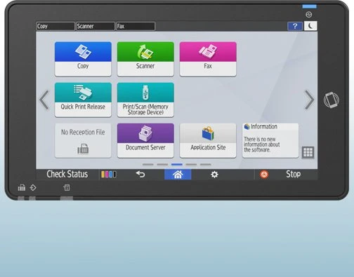
Task: Click the Help question mark button
Action: point(295,26)
